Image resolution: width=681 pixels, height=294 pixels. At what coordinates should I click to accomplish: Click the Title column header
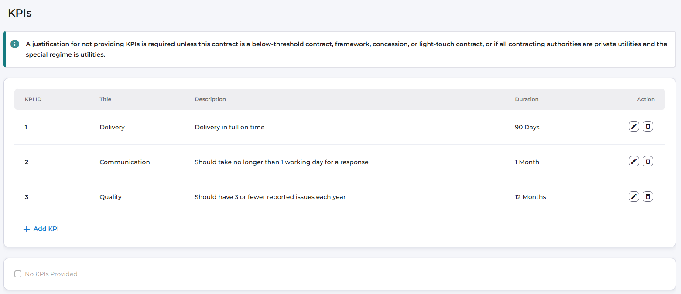pos(105,99)
